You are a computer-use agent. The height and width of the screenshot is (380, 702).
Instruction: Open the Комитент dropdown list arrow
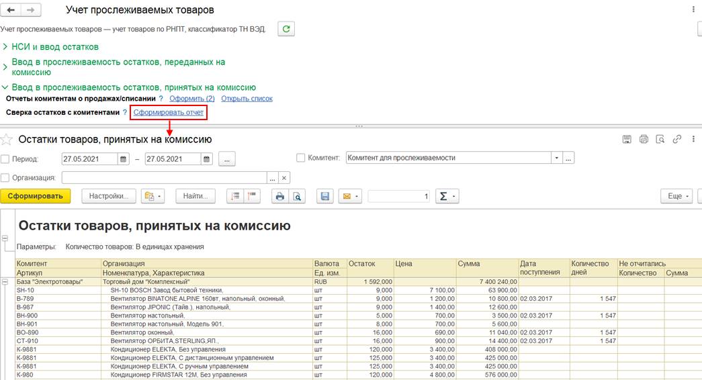(557, 158)
